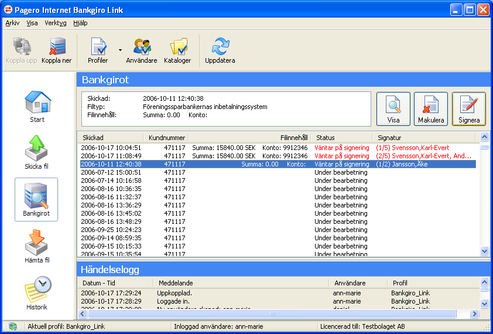Open the Arkiv menu
The height and width of the screenshot is (334, 493).
point(12,23)
